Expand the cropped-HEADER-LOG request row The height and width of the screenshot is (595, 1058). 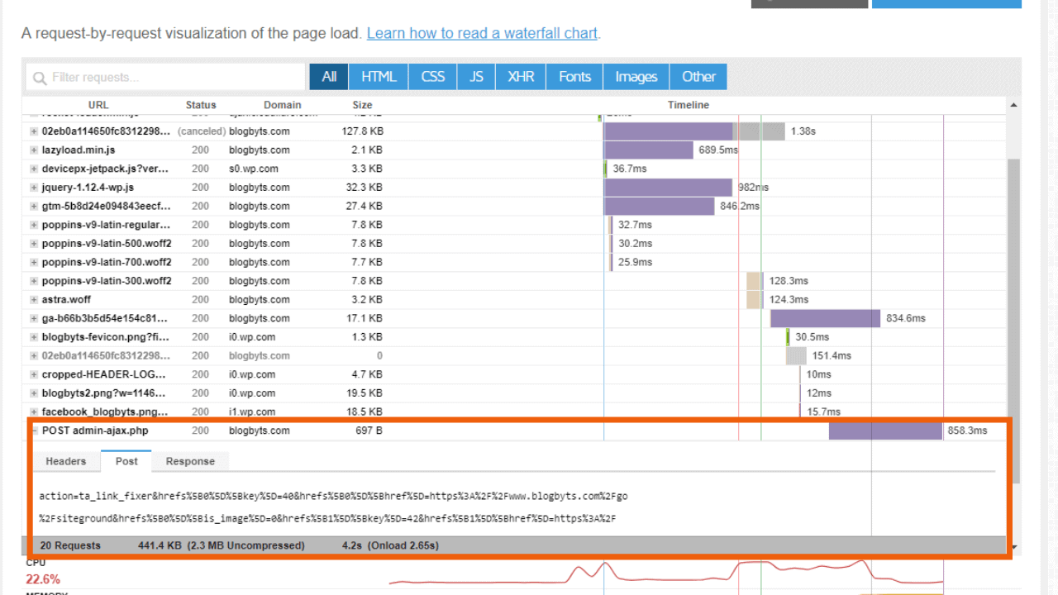click(34, 374)
